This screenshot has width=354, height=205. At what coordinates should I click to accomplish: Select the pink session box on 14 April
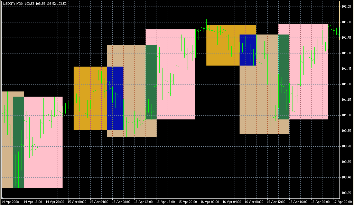tap(43, 142)
